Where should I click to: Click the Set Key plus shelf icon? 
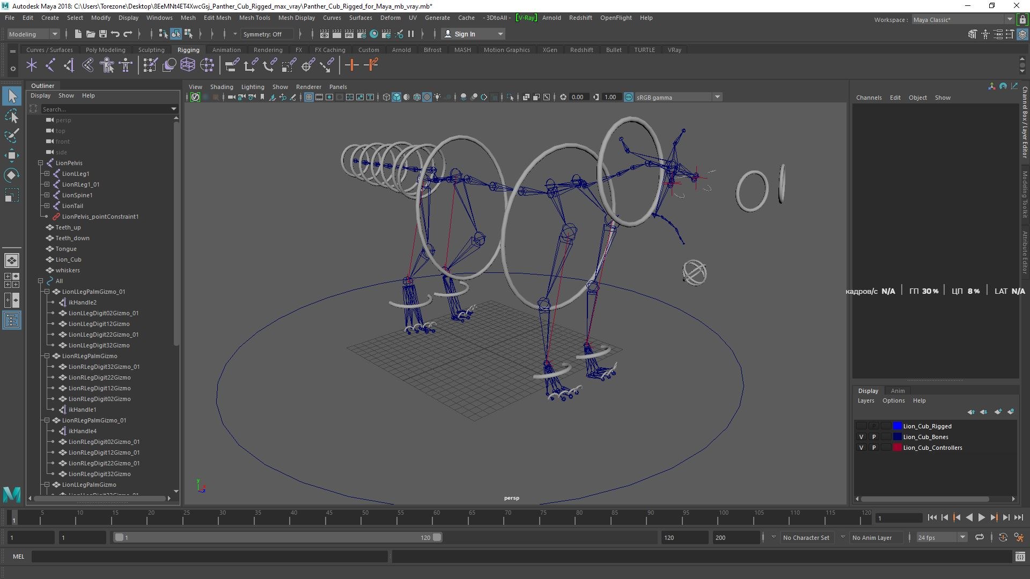352,65
